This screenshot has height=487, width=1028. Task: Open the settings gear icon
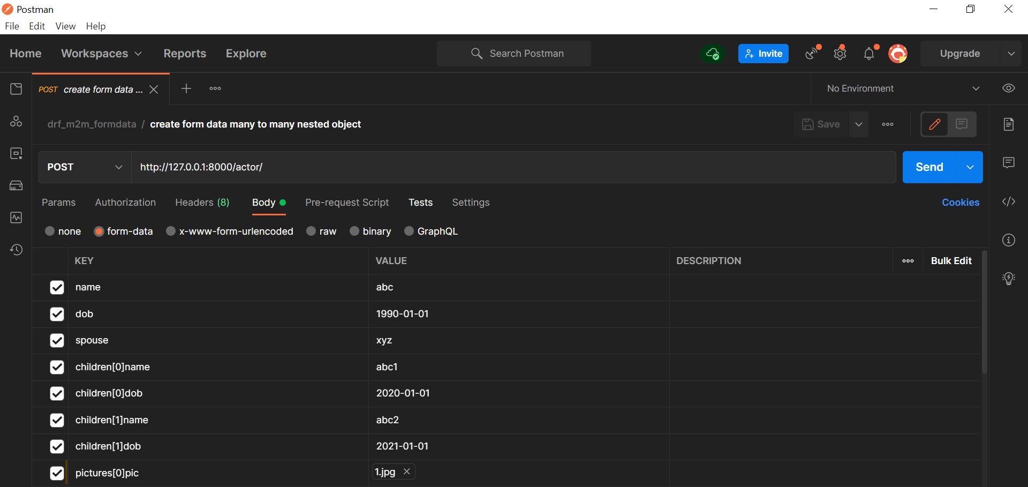pos(840,54)
